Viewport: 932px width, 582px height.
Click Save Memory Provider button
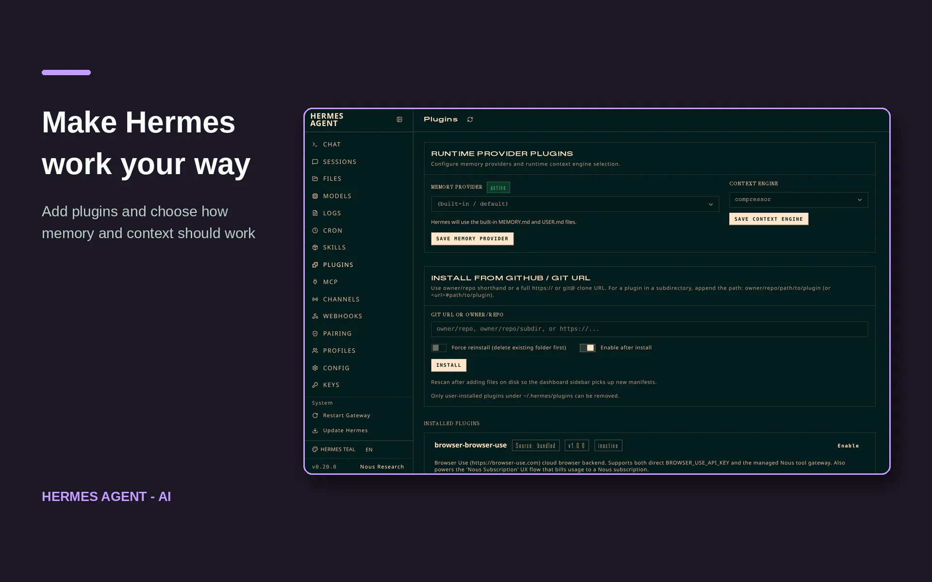click(x=472, y=239)
